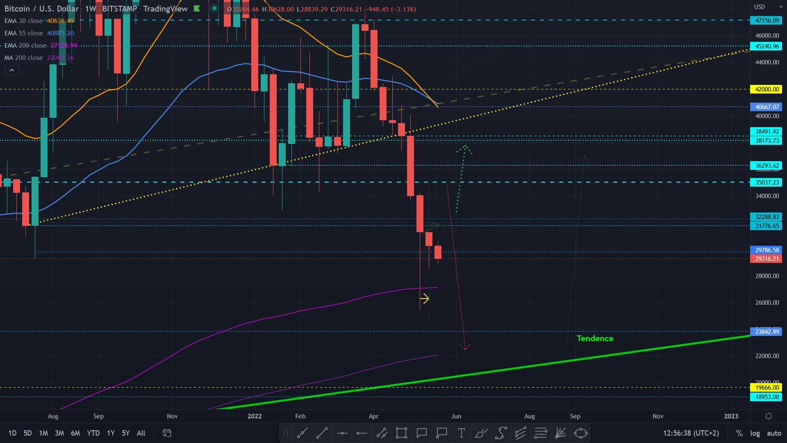
Task: Select the horizontal line tool
Action: [x=341, y=433]
